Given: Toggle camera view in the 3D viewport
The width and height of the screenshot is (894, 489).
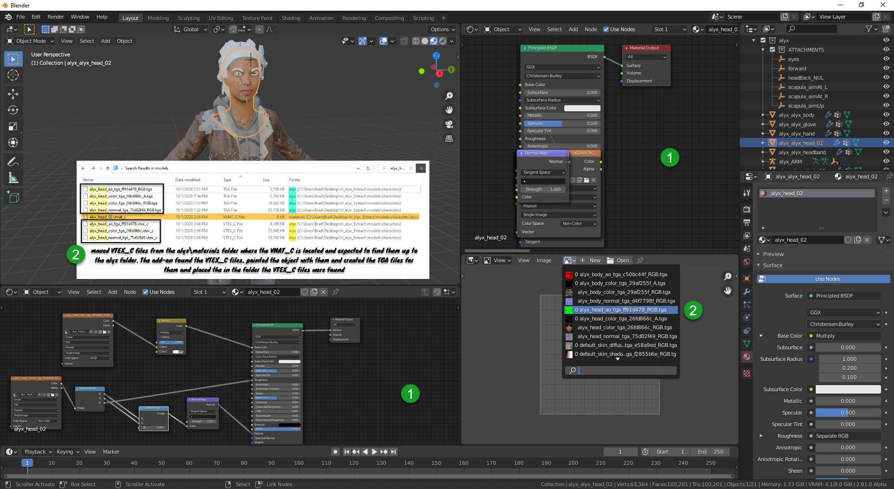Looking at the screenshot, I should click(x=449, y=124).
